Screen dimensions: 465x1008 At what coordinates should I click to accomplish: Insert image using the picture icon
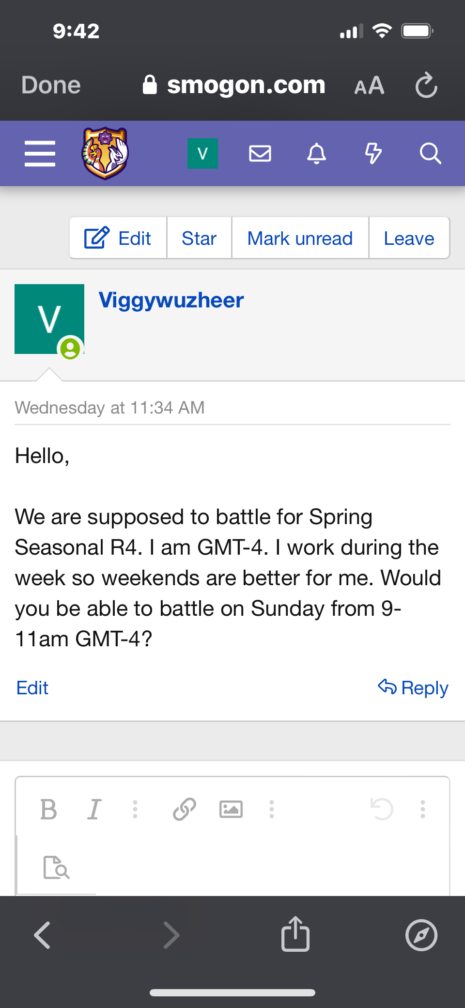(231, 809)
